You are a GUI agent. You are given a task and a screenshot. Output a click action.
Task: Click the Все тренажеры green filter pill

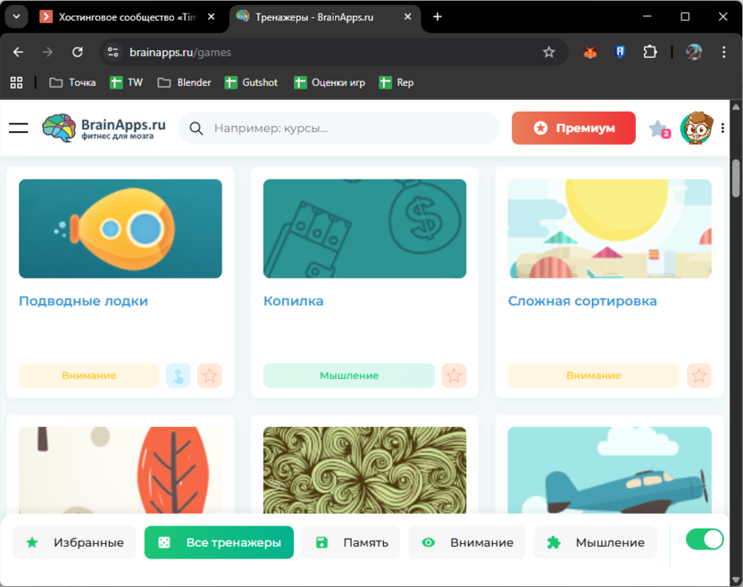point(219,541)
